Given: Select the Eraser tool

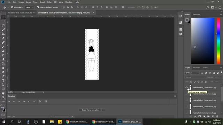Looking at the screenshot, I should [3, 59].
